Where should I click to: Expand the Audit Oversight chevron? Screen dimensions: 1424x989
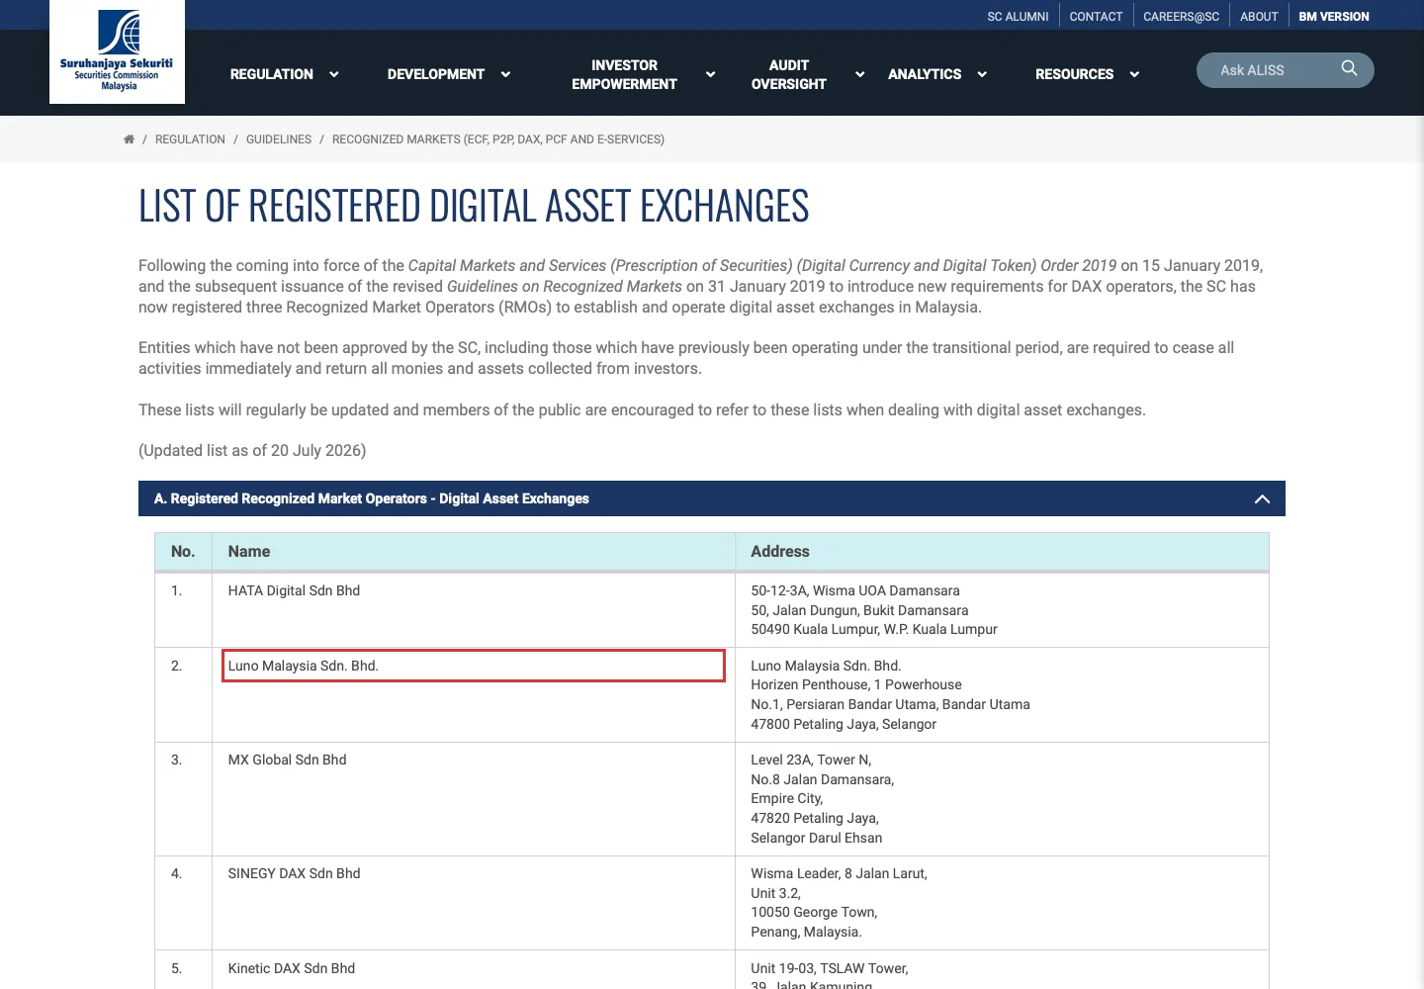859,74
